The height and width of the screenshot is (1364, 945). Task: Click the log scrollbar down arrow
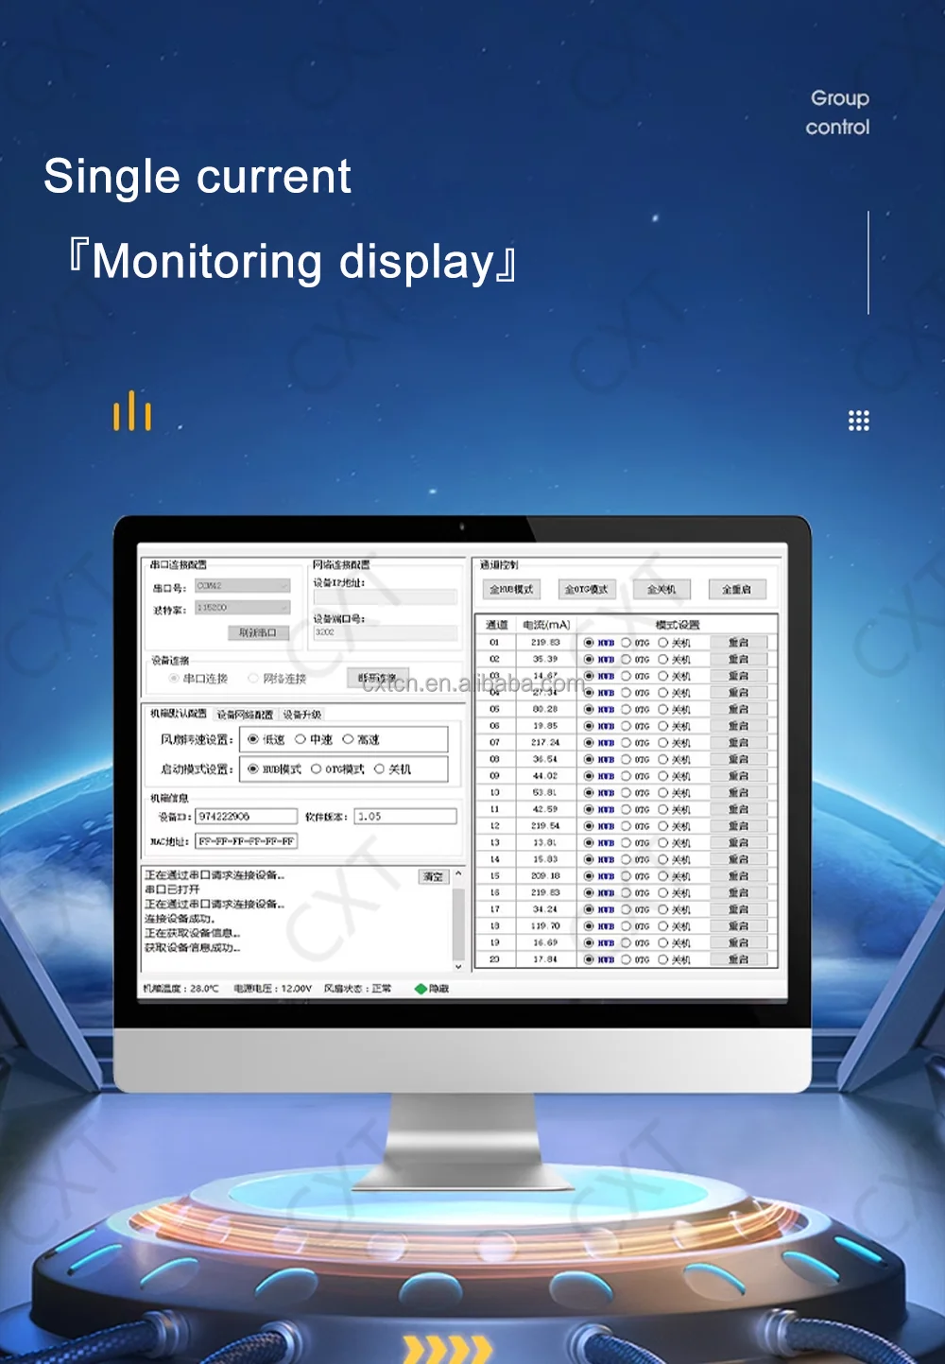point(458,966)
